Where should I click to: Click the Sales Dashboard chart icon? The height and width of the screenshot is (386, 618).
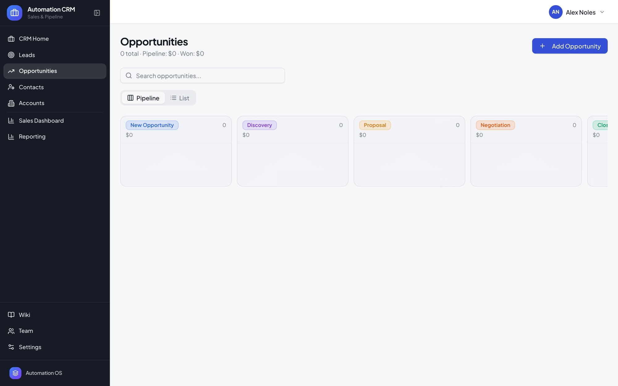pyautogui.click(x=11, y=120)
